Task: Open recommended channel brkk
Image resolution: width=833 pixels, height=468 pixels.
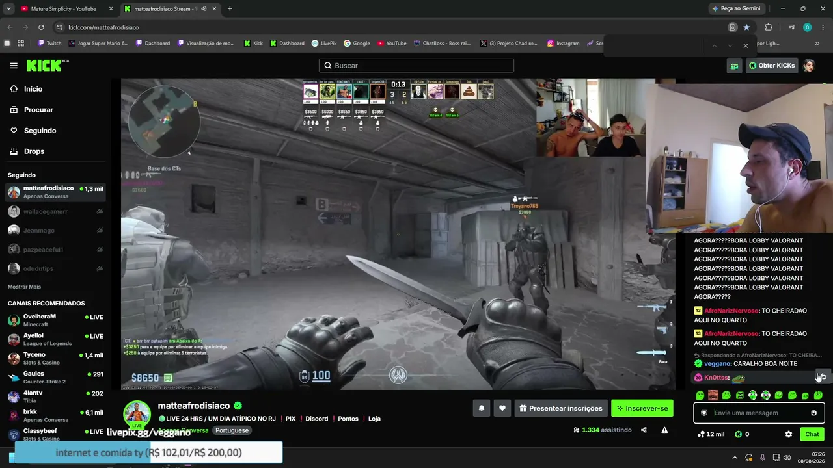Action: (55, 415)
